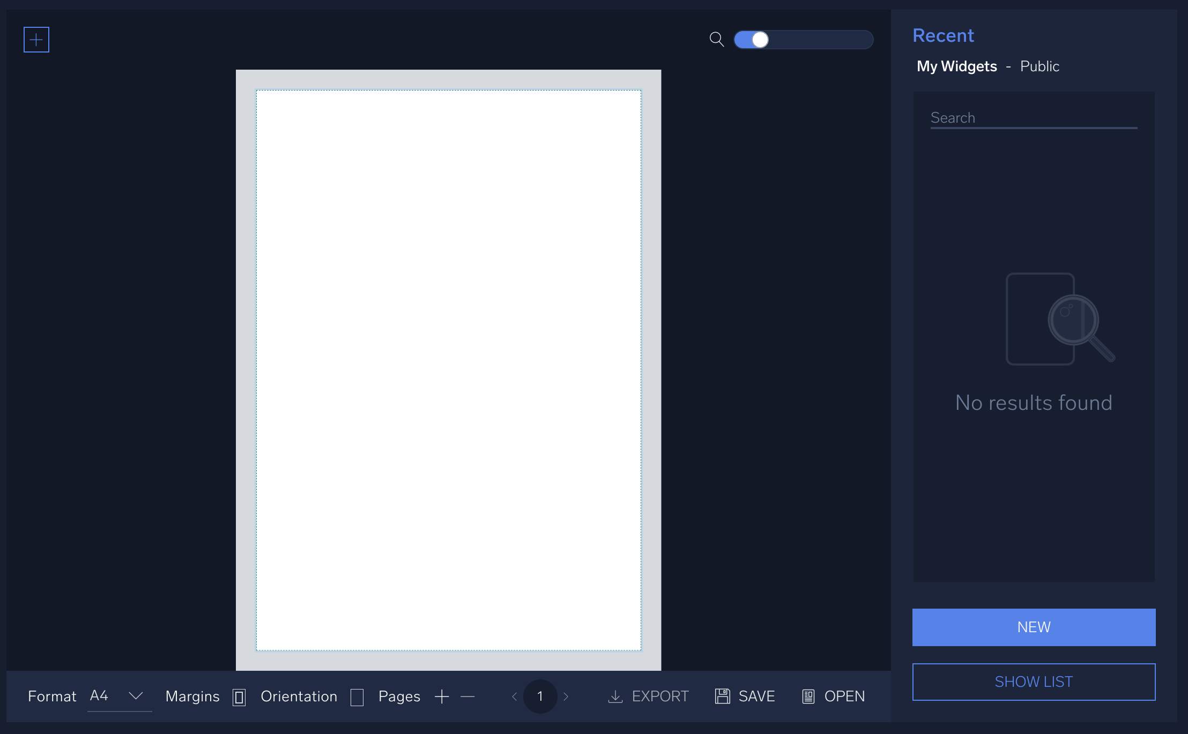Switch to the Public widgets tab
This screenshot has width=1188, height=734.
pyautogui.click(x=1039, y=66)
